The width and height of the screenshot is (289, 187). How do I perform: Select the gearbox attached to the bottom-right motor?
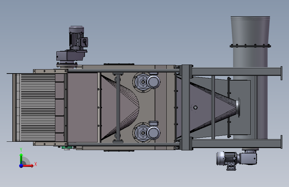click(248, 158)
